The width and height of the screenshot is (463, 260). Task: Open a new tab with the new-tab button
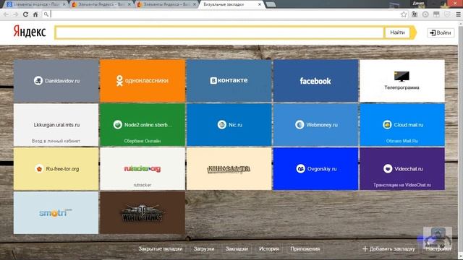[271, 4]
